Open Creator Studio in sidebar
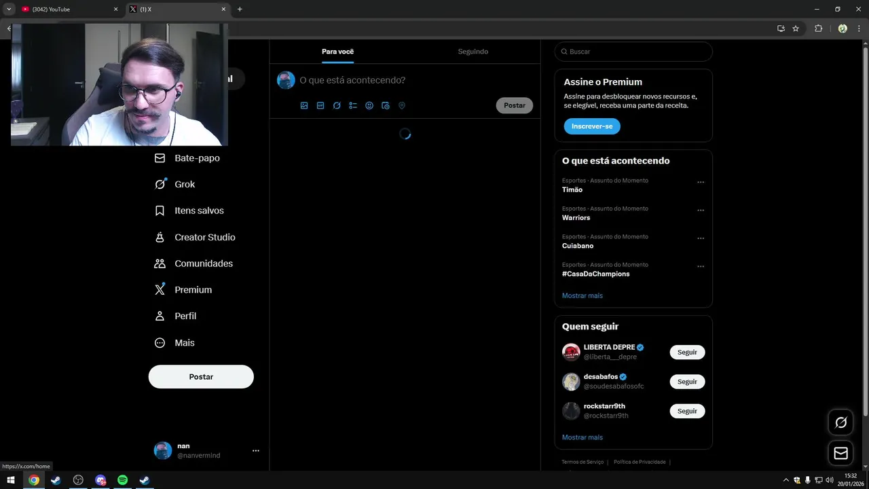Screen dimensions: 869x489 tap(195, 237)
